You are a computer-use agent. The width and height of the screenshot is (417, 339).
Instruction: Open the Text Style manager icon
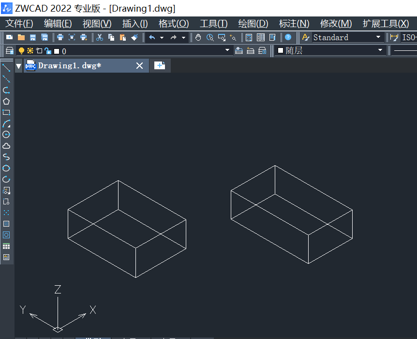(306, 37)
